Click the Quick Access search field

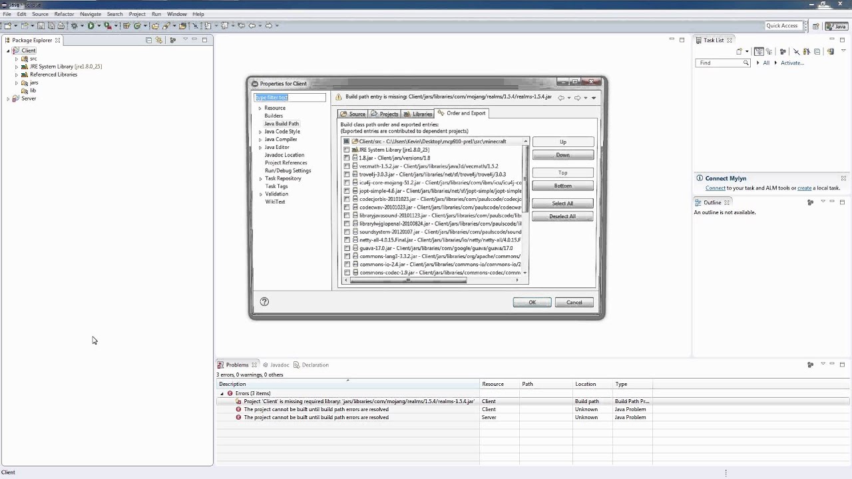[782, 26]
